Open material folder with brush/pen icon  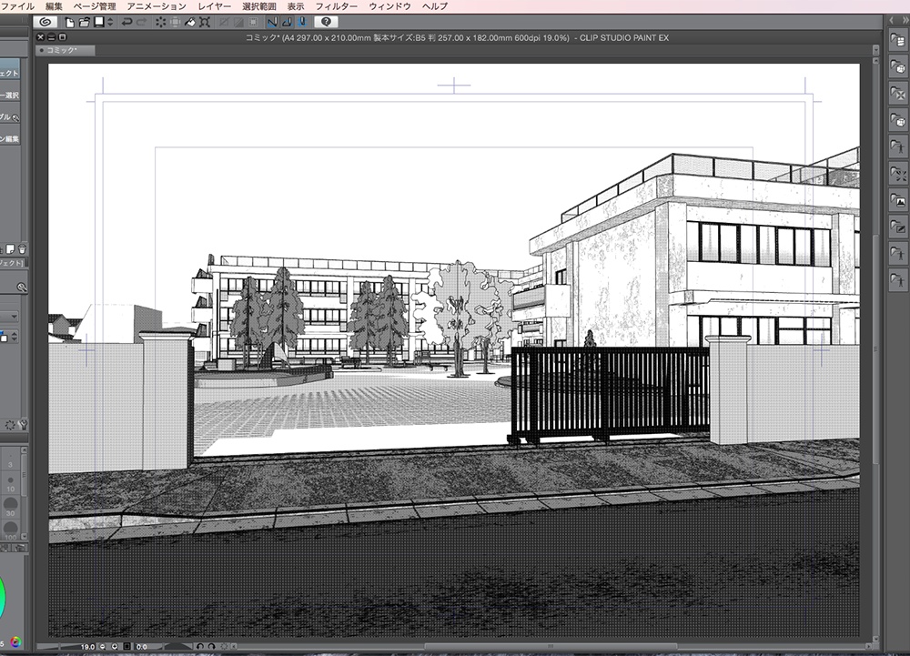[898, 227]
